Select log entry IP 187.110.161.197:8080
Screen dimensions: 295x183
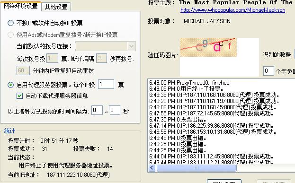(x=215, y=101)
